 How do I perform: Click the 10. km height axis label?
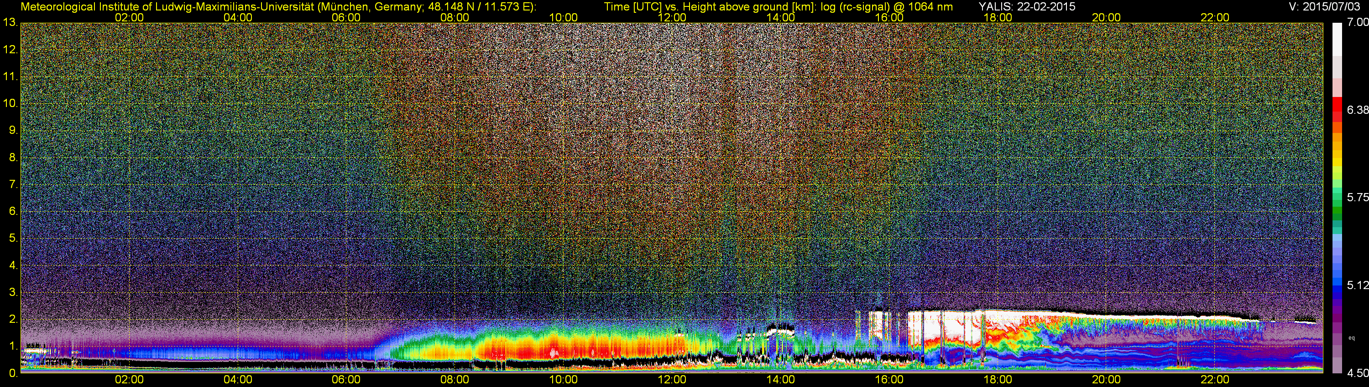click(x=10, y=103)
